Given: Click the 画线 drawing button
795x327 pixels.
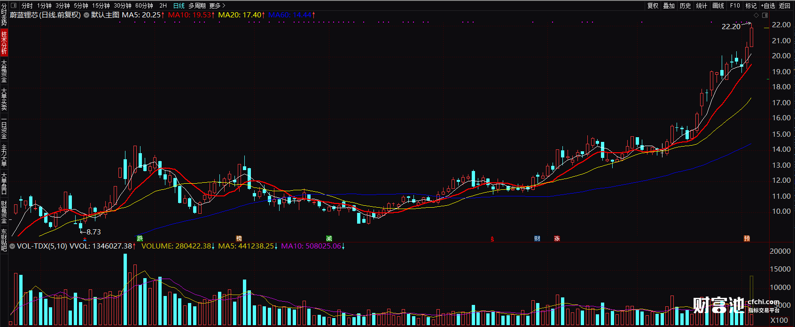Looking at the screenshot, I should [x=718, y=6].
